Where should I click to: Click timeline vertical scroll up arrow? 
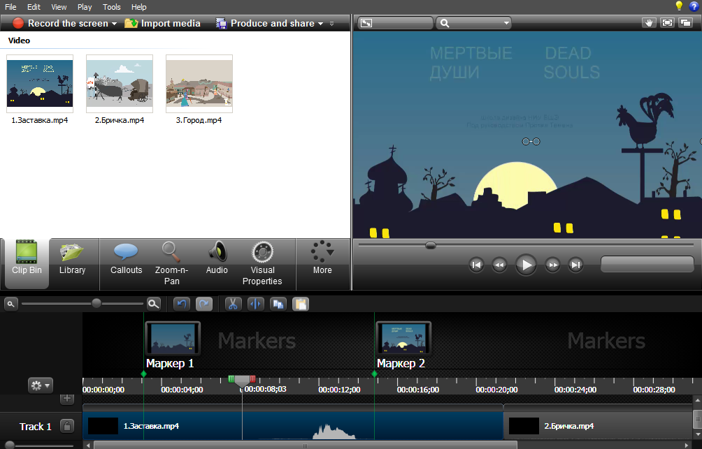coord(698,400)
